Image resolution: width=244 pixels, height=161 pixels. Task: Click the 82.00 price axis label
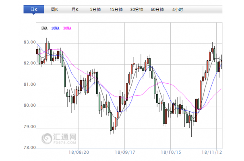click(x=30, y=63)
